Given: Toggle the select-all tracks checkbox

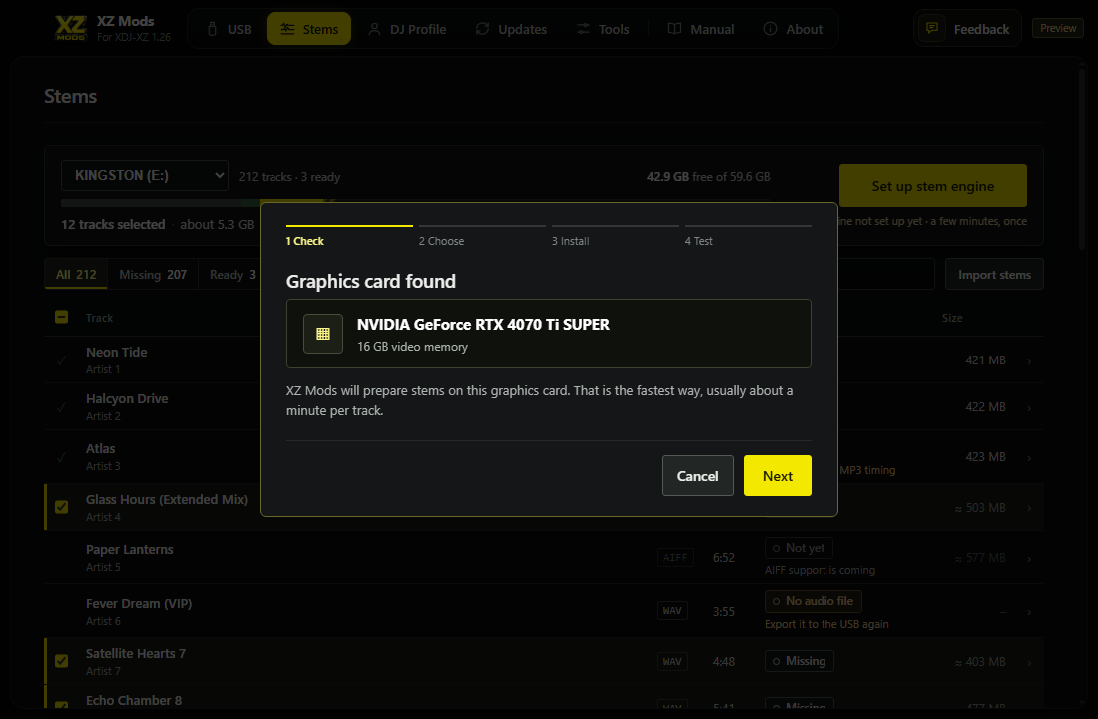Looking at the screenshot, I should (62, 317).
